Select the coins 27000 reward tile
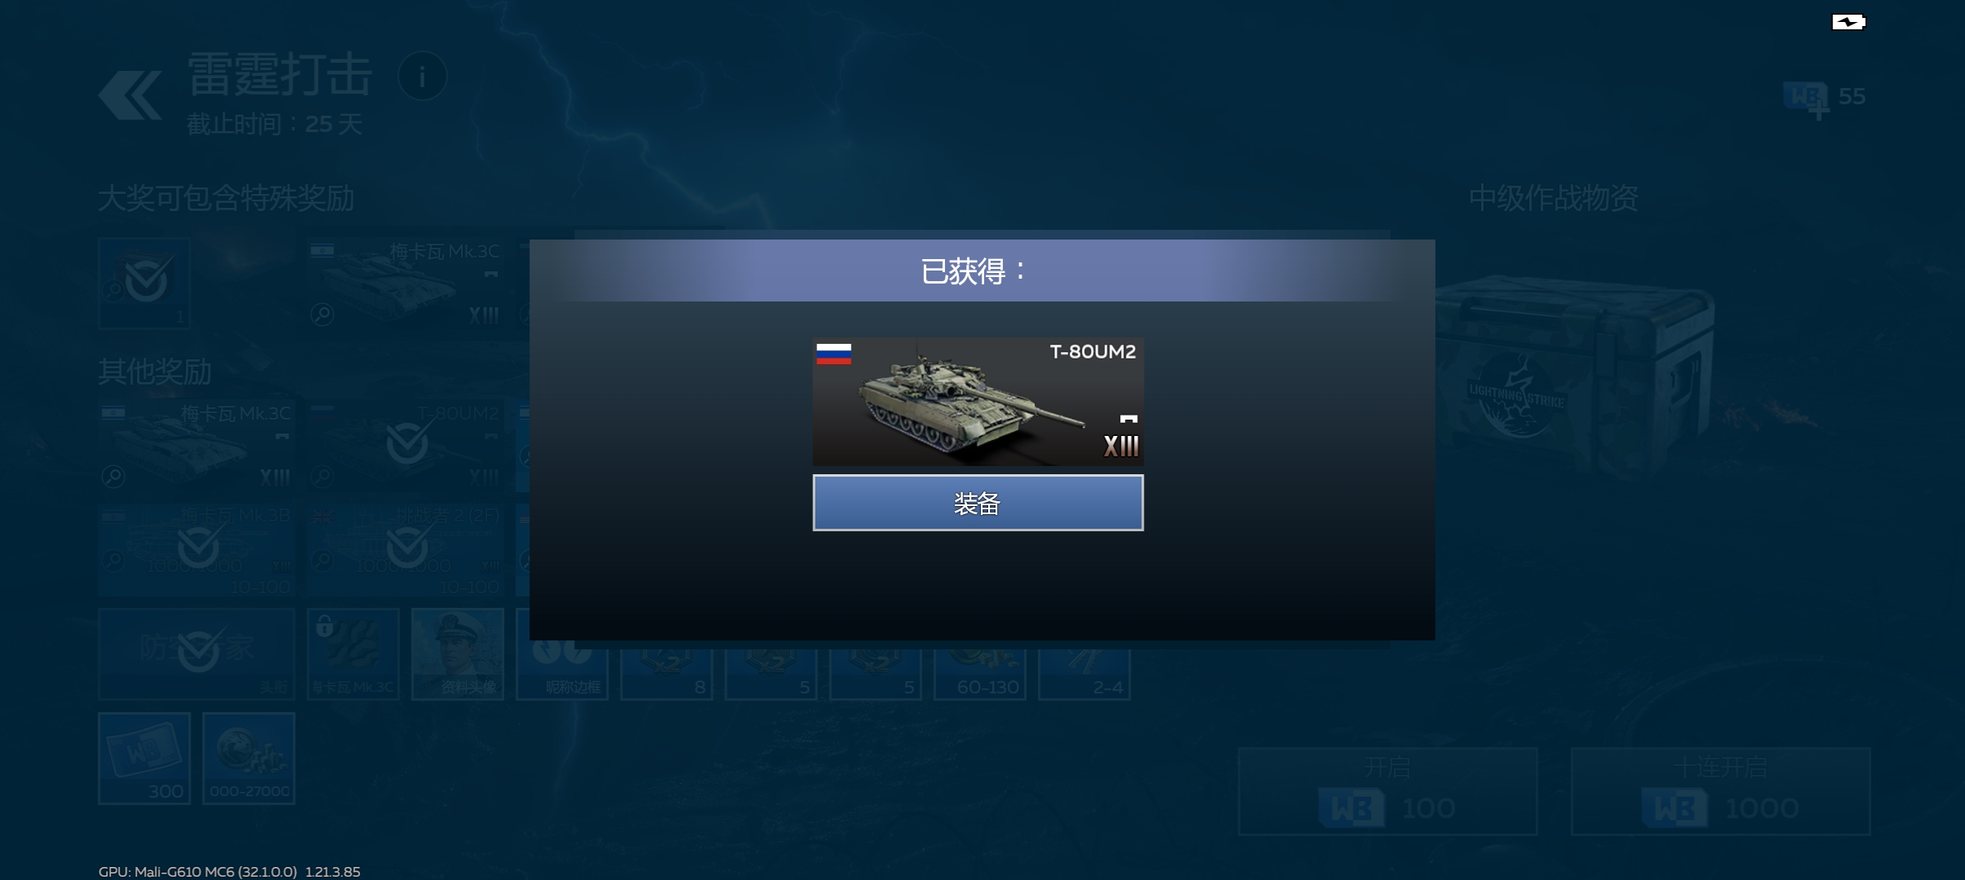Viewport: 1965px width, 880px height. point(248,759)
